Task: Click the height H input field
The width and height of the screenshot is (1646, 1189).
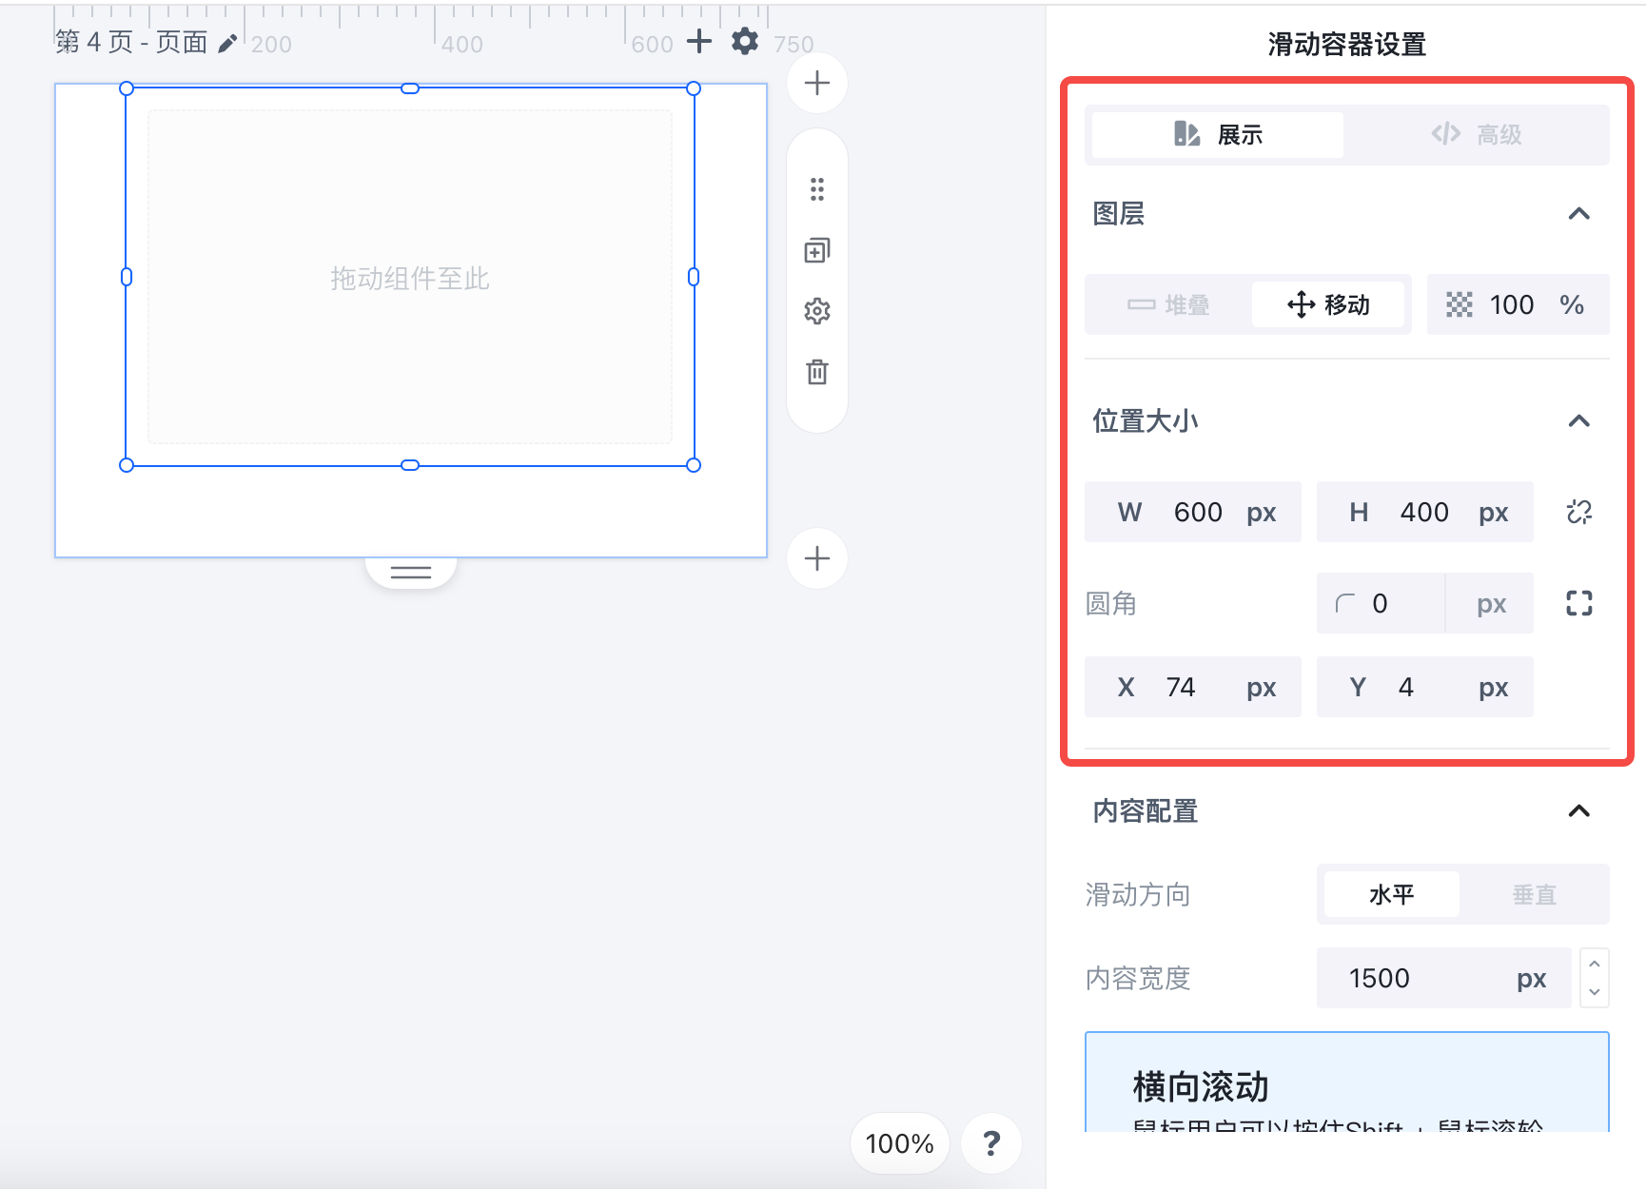Action: click(x=1425, y=512)
